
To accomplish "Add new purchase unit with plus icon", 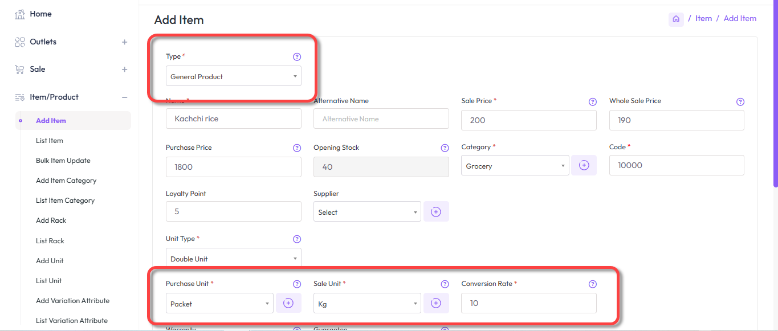I will click(288, 303).
